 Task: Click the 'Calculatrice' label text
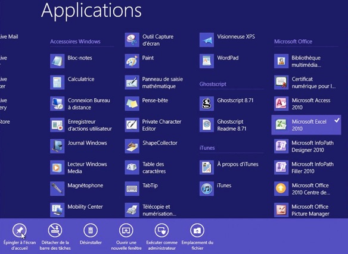pyautogui.click(x=81, y=79)
